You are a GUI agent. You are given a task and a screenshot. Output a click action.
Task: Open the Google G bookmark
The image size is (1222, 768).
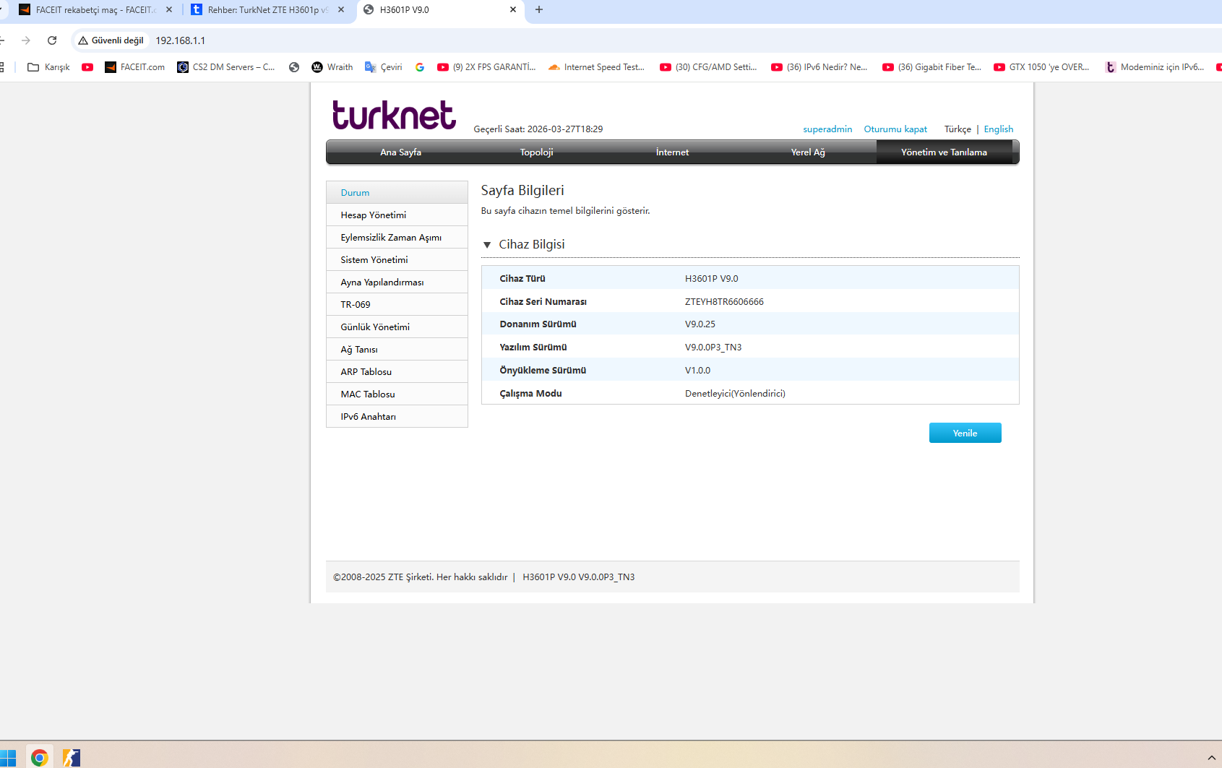pos(420,67)
